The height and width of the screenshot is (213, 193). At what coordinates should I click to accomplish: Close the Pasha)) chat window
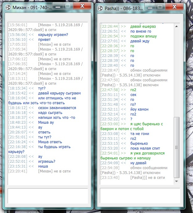tap(174, 7)
